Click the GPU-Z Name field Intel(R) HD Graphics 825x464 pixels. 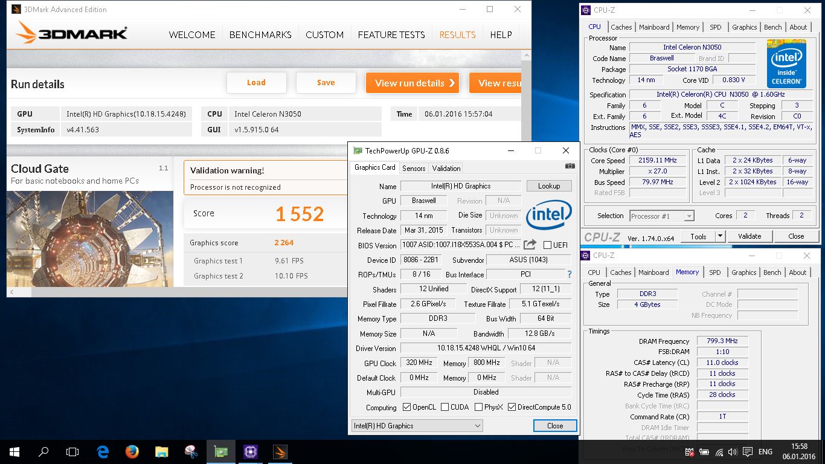460,186
